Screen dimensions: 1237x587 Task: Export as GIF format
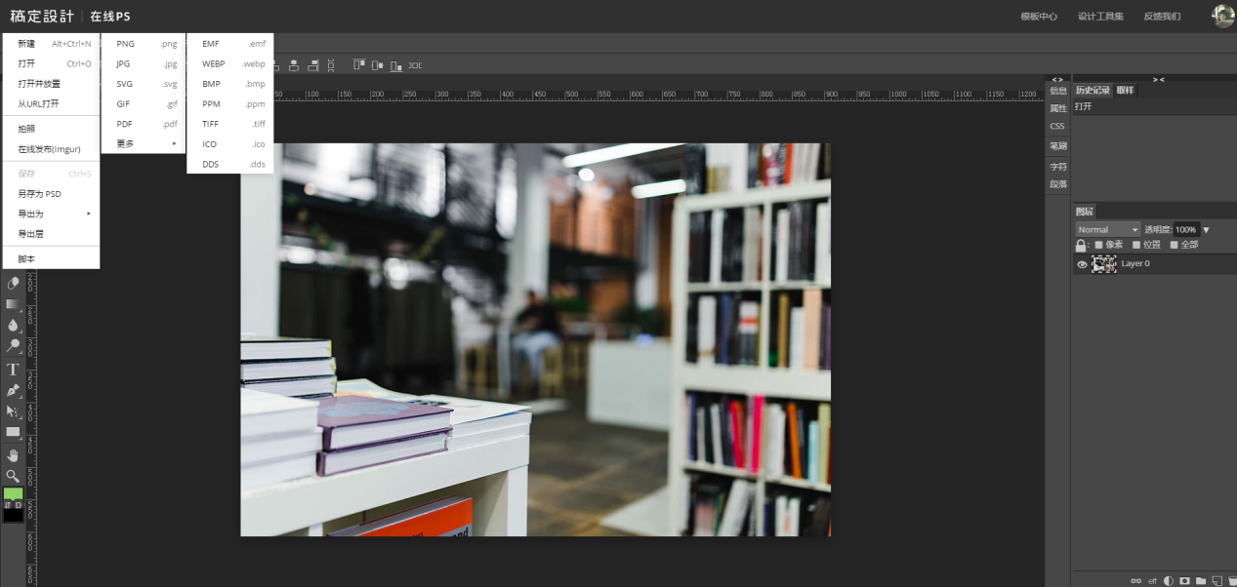[144, 103]
